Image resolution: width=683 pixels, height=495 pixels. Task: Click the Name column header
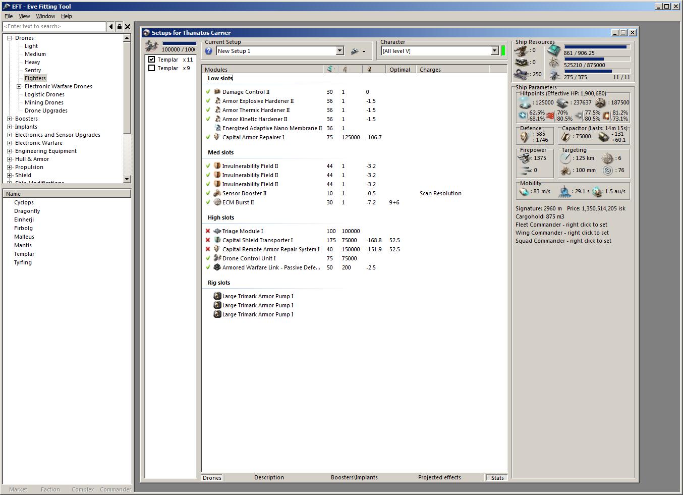click(67, 194)
